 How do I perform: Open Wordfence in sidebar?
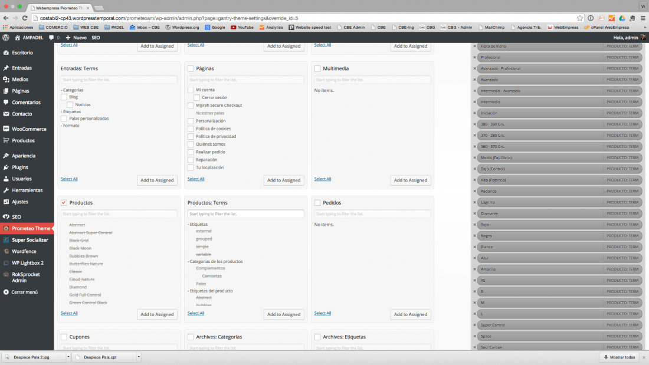[24, 252]
